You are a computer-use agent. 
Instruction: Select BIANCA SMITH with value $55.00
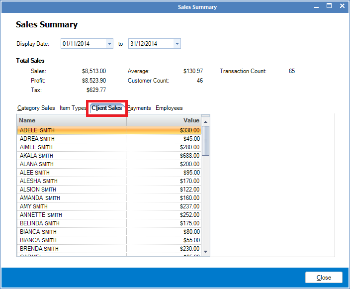pos(109,240)
